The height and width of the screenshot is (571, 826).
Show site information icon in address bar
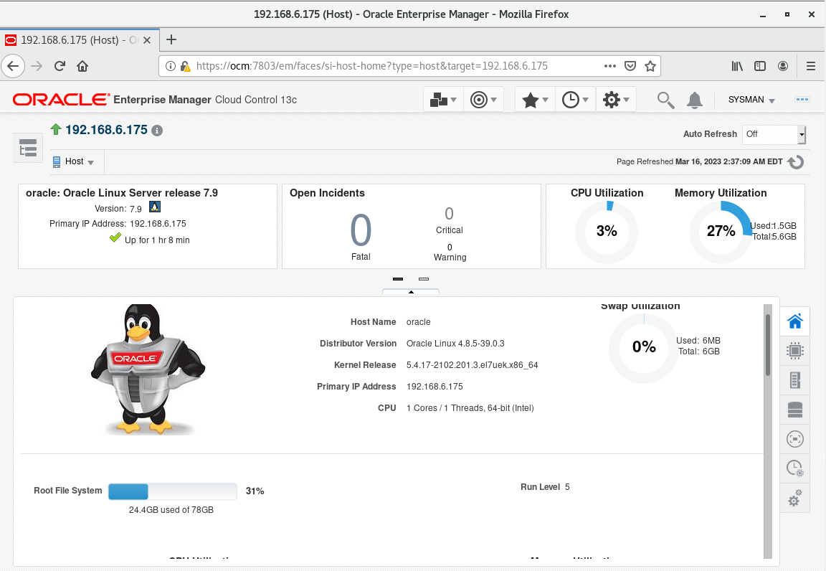pos(171,66)
